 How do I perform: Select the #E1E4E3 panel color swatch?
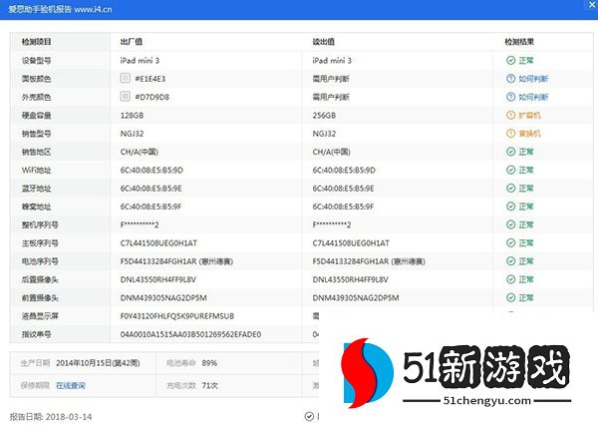coord(125,78)
